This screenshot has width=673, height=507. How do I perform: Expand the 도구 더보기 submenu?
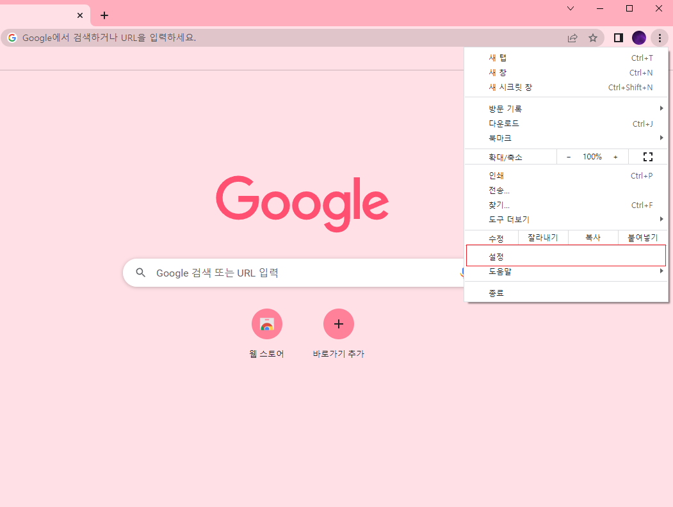click(661, 219)
